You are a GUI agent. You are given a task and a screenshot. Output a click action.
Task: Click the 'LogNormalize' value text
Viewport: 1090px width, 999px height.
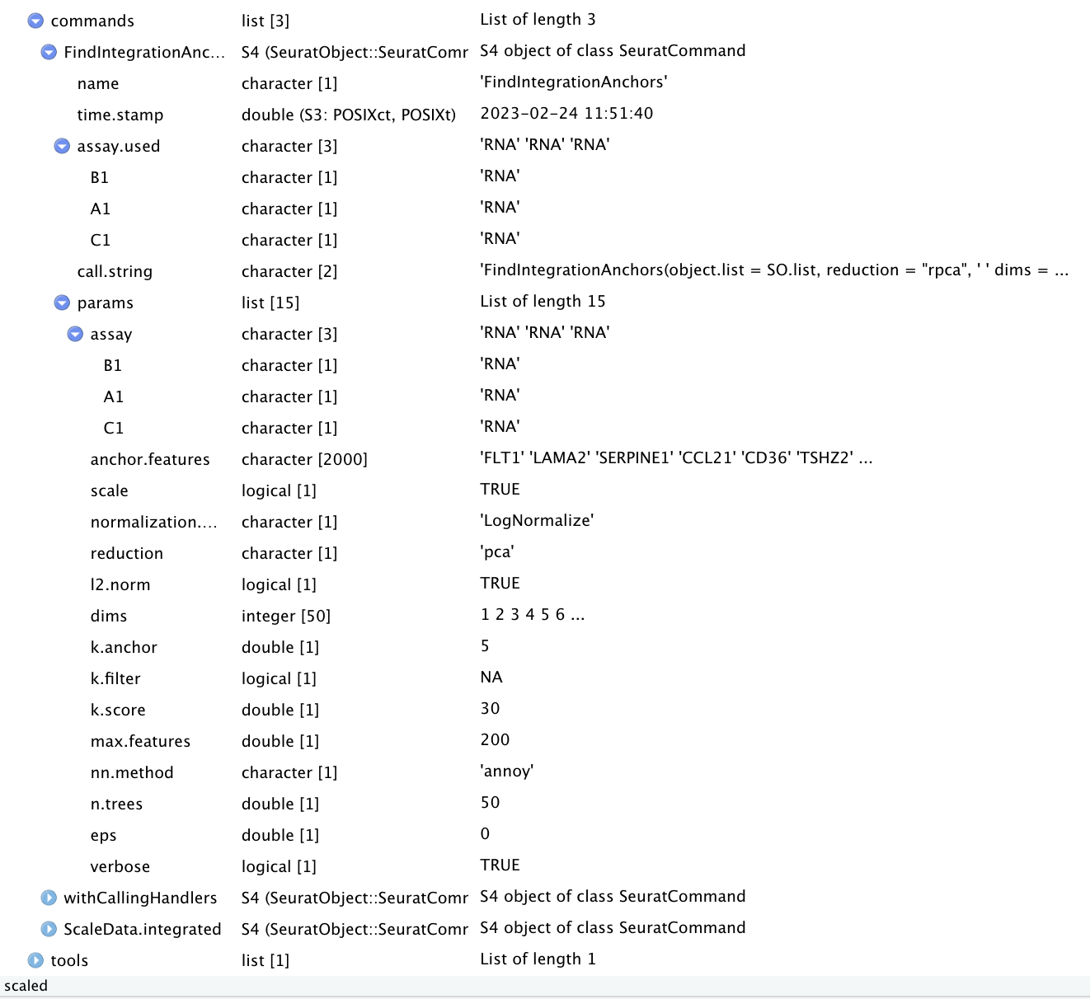[537, 520]
